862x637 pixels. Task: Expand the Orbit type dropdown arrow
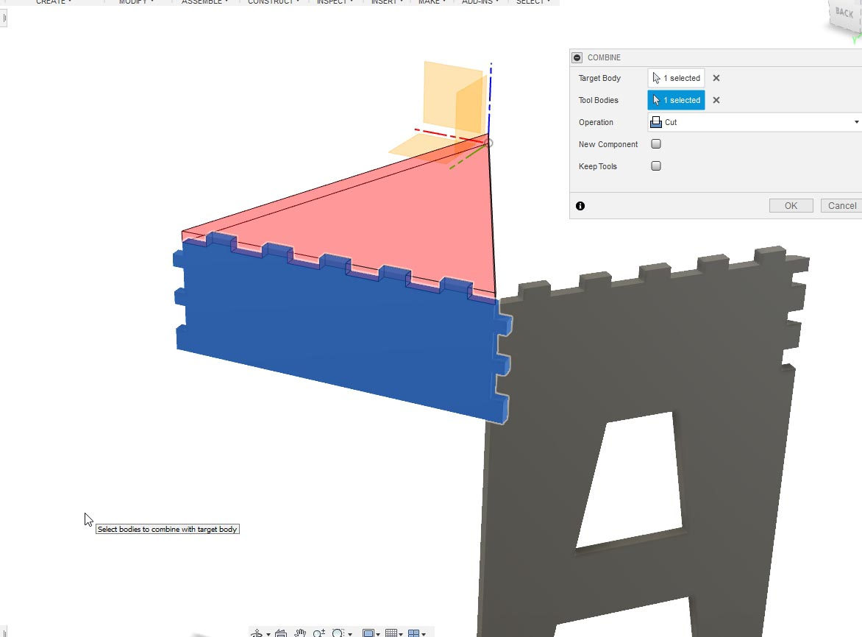pyautogui.click(x=268, y=634)
